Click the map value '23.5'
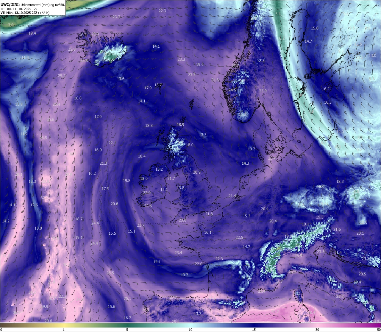This screenshot has width=381, height=332. [x=321, y=252]
